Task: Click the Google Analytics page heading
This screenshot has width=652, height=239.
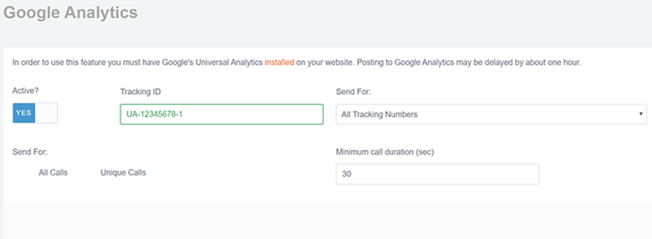Action: pyautogui.click(x=70, y=13)
